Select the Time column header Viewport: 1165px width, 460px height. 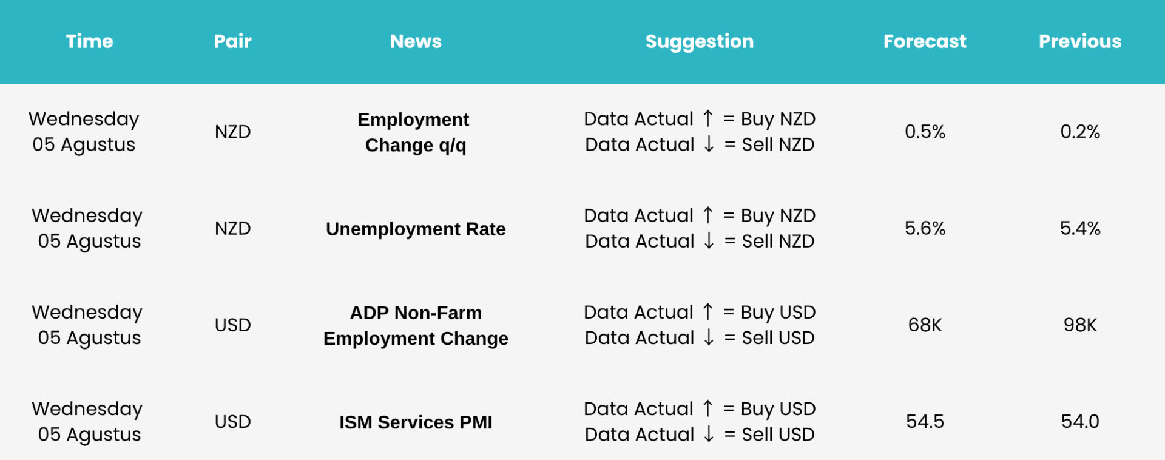pos(89,41)
